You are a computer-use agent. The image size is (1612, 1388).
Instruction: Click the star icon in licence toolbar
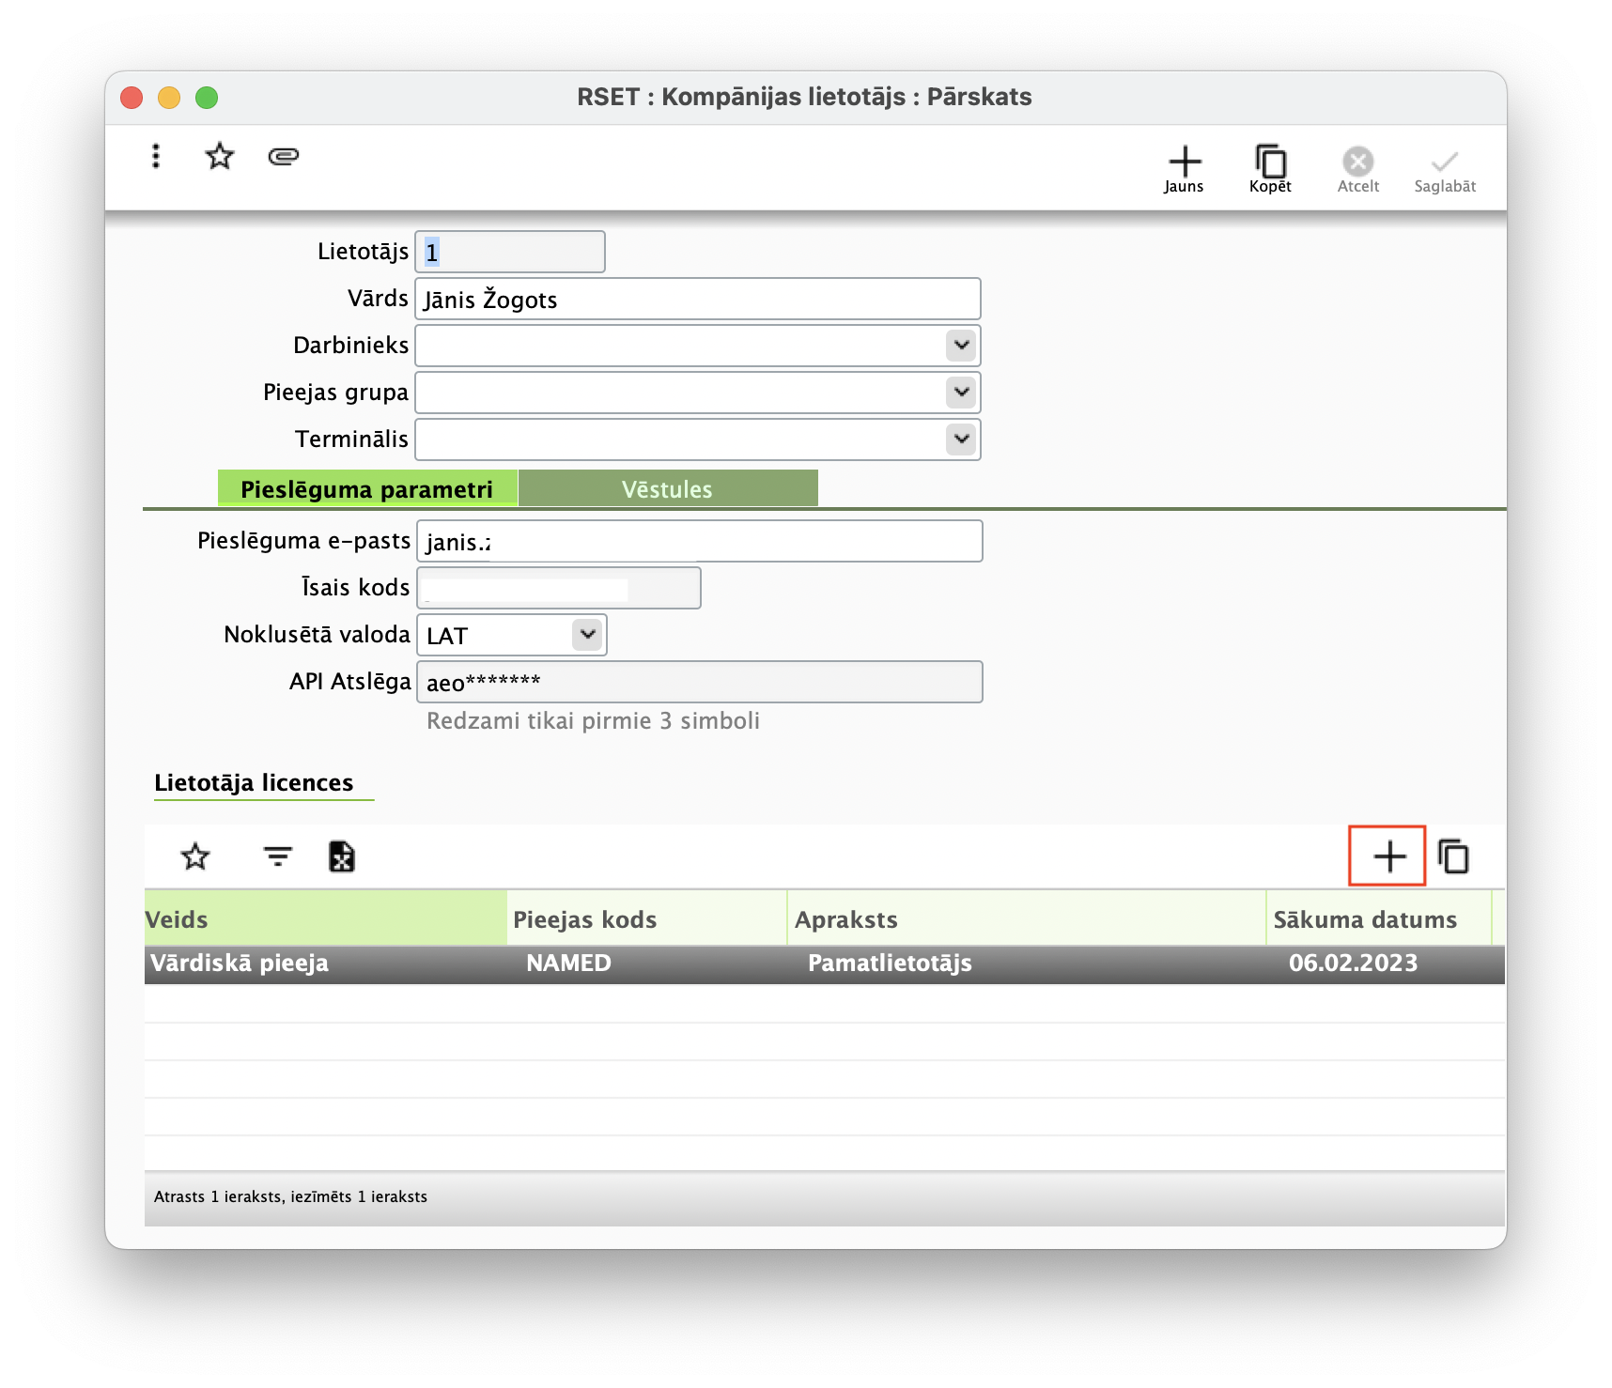coord(195,856)
